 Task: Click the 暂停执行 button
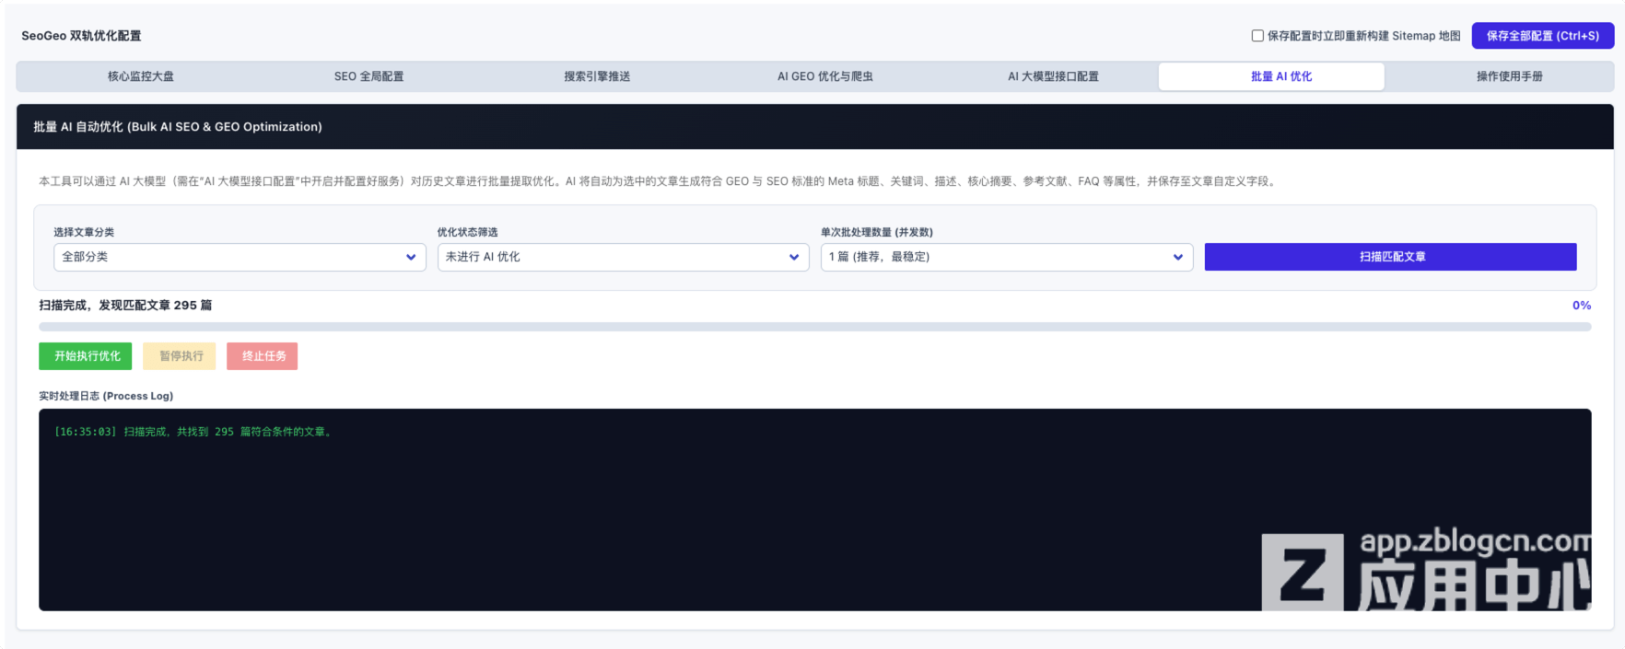tap(180, 356)
